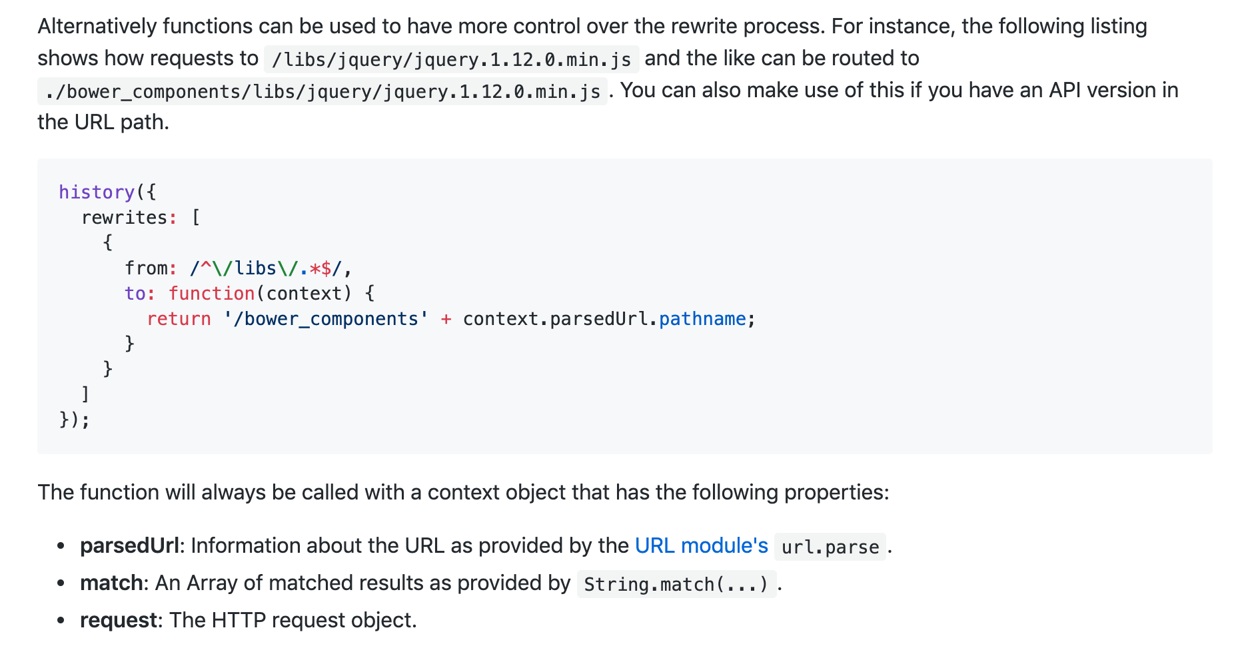This screenshot has width=1250, height=662.
Task: Click the /libs/jquery/jquery.1.12.0.min.js inline code
Action: (451, 60)
